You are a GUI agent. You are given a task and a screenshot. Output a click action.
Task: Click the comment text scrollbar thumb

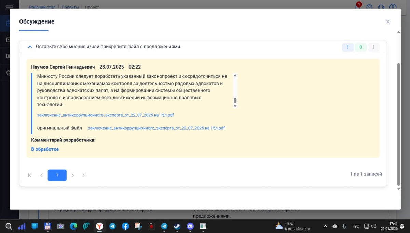point(235,100)
